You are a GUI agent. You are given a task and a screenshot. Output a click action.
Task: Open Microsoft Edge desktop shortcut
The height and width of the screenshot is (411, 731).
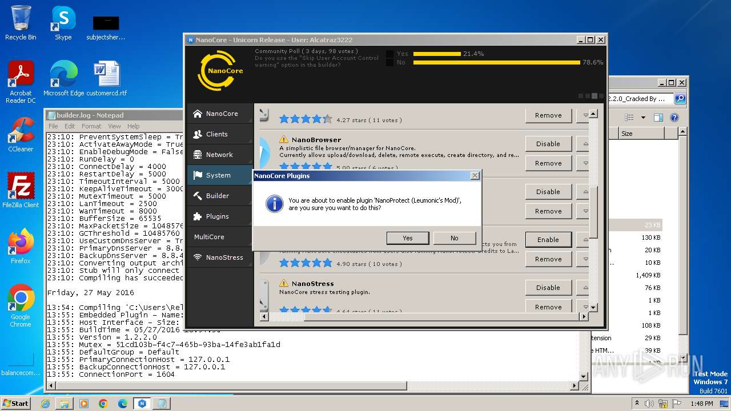[63, 78]
